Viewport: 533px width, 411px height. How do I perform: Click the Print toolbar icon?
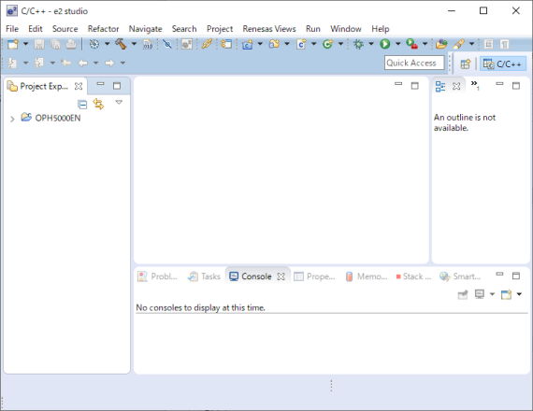(x=71, y=44)
